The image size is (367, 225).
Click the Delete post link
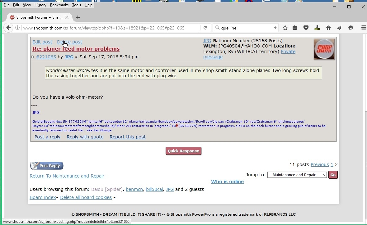coord(69,42)
